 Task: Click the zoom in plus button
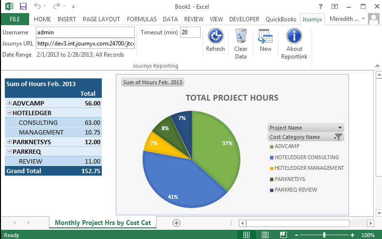tap(352, 235)
